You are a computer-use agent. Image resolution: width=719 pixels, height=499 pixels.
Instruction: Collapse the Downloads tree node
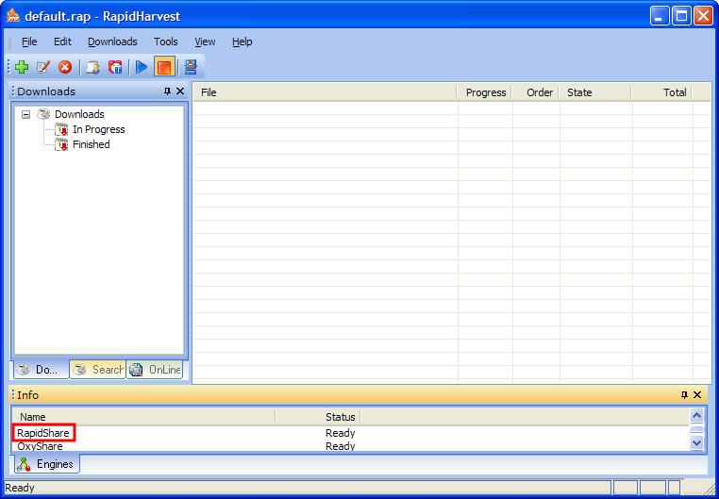tap(26, 114)
